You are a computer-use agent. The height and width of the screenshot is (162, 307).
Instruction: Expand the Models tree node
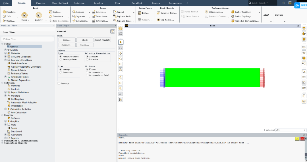[x=5, y=50]
